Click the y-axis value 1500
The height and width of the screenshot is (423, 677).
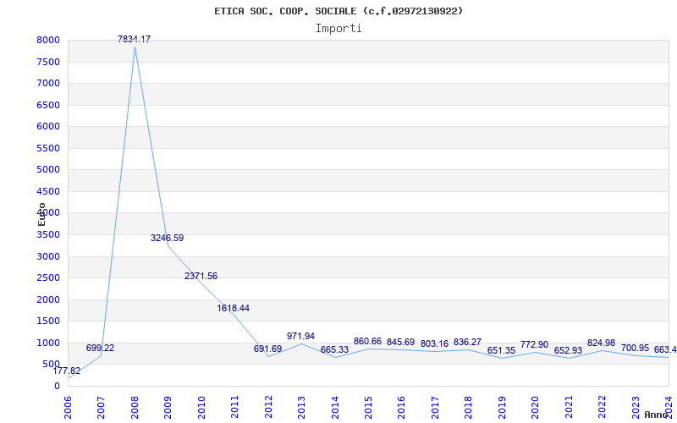[x=48, y=321]
